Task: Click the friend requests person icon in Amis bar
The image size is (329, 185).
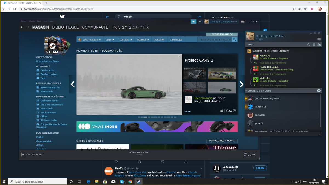Action: 314,45
